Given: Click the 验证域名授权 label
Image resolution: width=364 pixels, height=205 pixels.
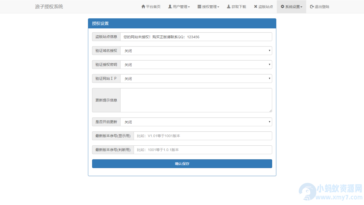Looking at the screenshot, I should point(106,51).
